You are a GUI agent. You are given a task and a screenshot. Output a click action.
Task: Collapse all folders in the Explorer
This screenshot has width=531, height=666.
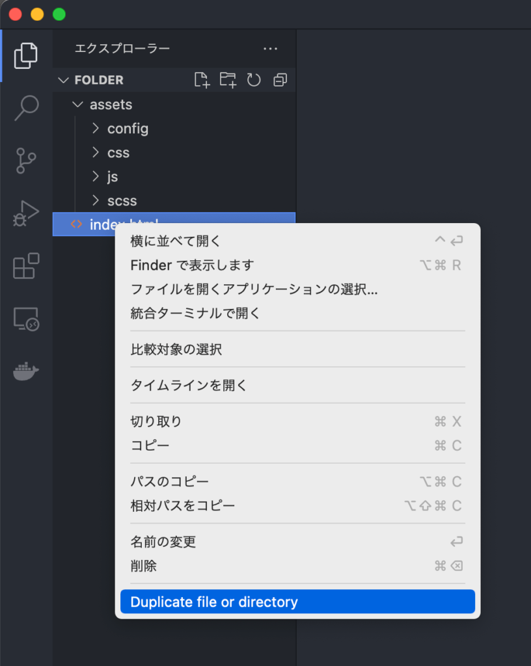coord(280,79)
